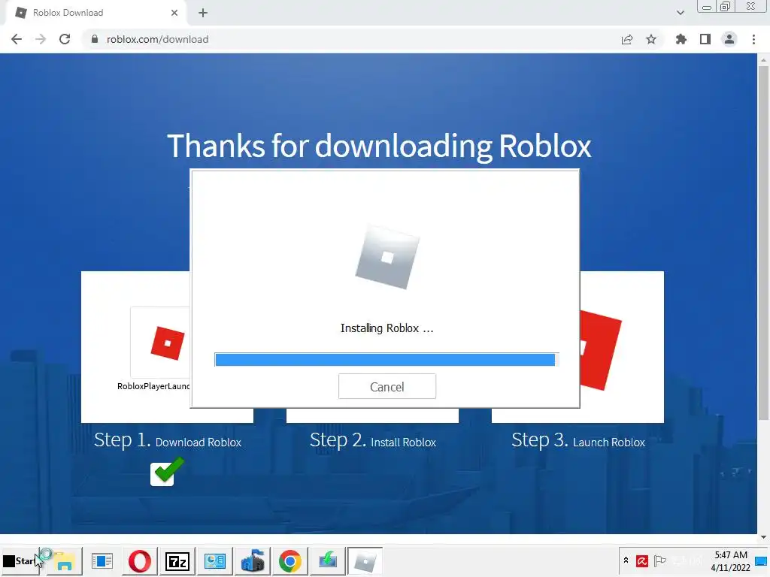Click the large red Roblox logo in Step 3

pos(601,350)
